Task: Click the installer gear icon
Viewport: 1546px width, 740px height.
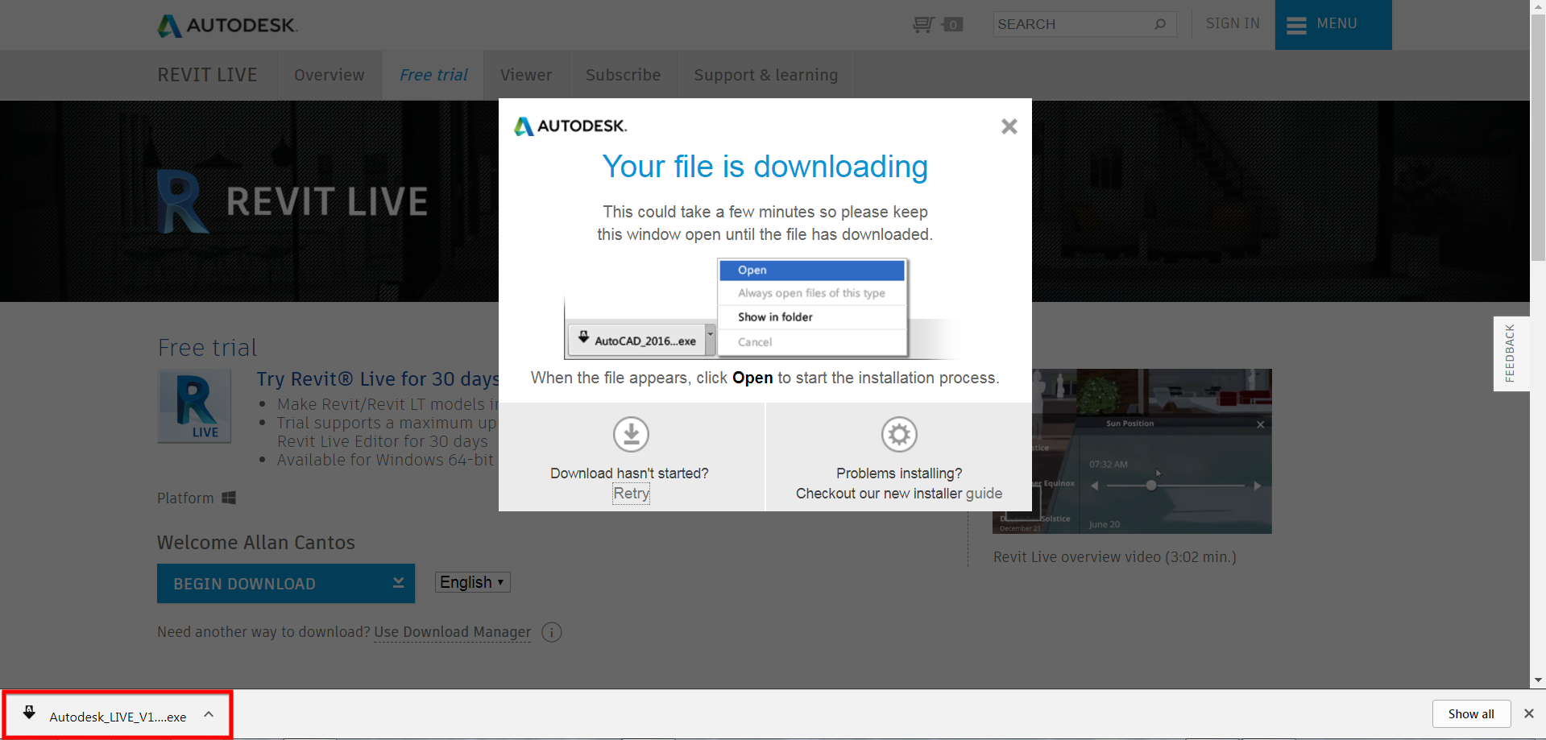Action: pyautogui.click(x=899, y=435)
